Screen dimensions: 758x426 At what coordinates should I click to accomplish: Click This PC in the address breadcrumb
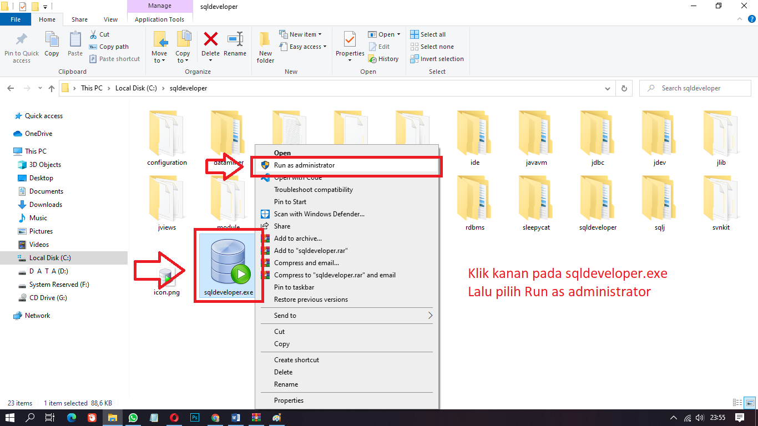92,88
